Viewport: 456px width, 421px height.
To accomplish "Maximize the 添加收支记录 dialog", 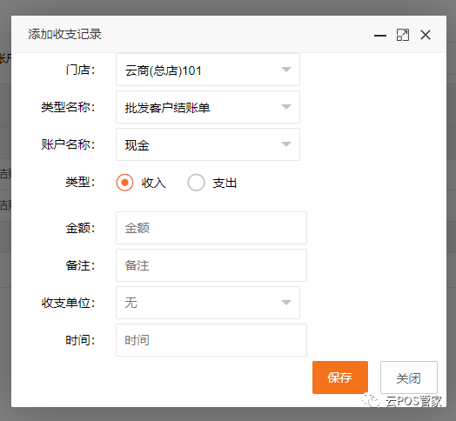I will [x=403, y=35].
